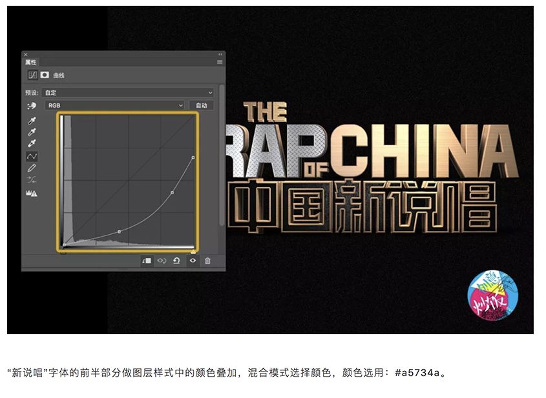Click the smooth curve values icon

[x=32, y=180]
